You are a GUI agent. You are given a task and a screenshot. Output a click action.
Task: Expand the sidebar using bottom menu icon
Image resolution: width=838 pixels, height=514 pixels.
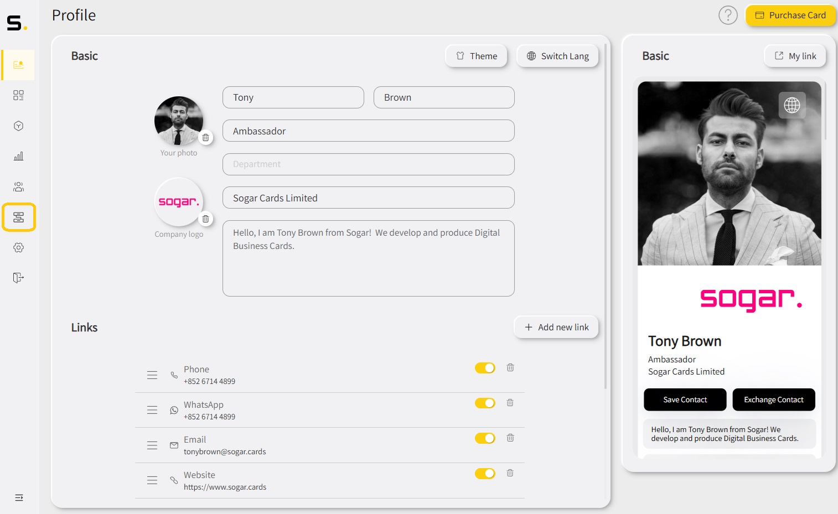coord(19,497)
